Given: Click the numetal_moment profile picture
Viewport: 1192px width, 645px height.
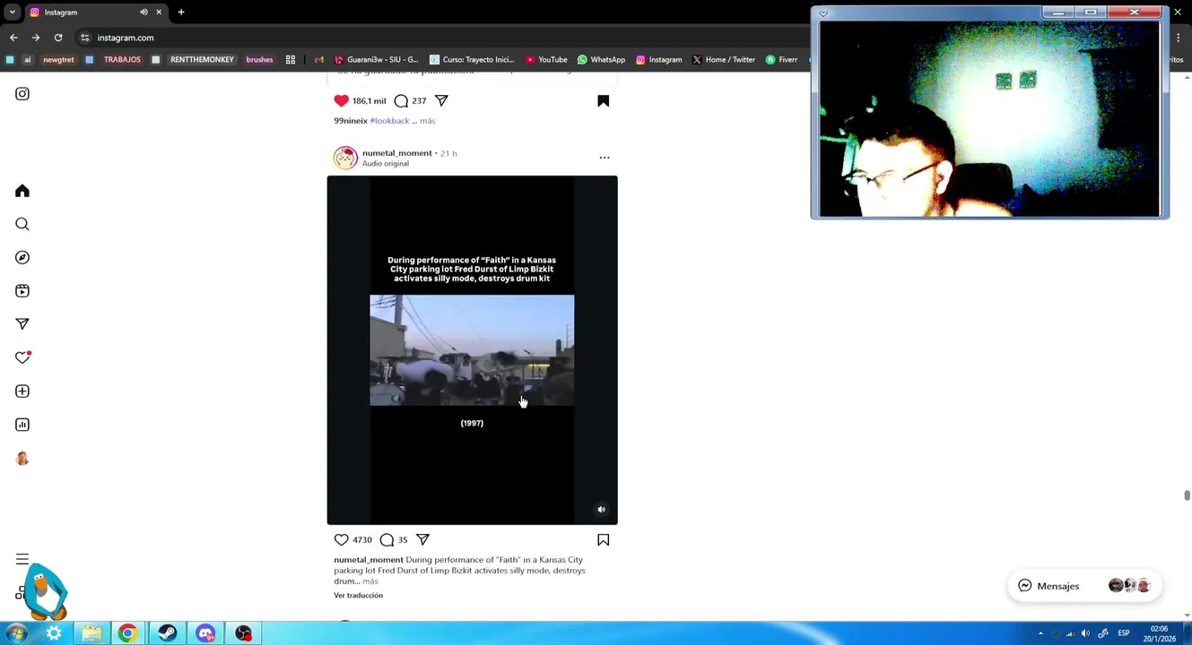Looking at the screenshot, I should [x=345, y=158].
